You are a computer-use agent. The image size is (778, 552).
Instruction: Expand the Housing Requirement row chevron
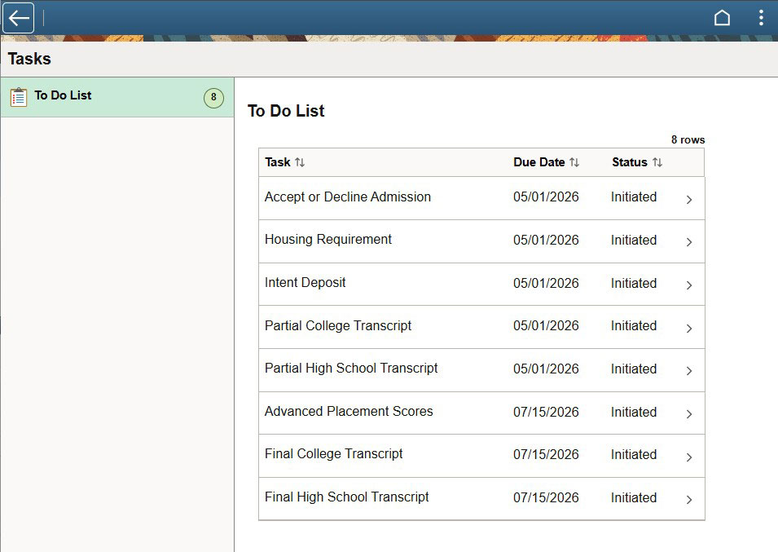point(689,242)
